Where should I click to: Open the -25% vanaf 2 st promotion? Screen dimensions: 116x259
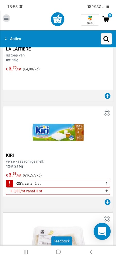coord(58,183)
